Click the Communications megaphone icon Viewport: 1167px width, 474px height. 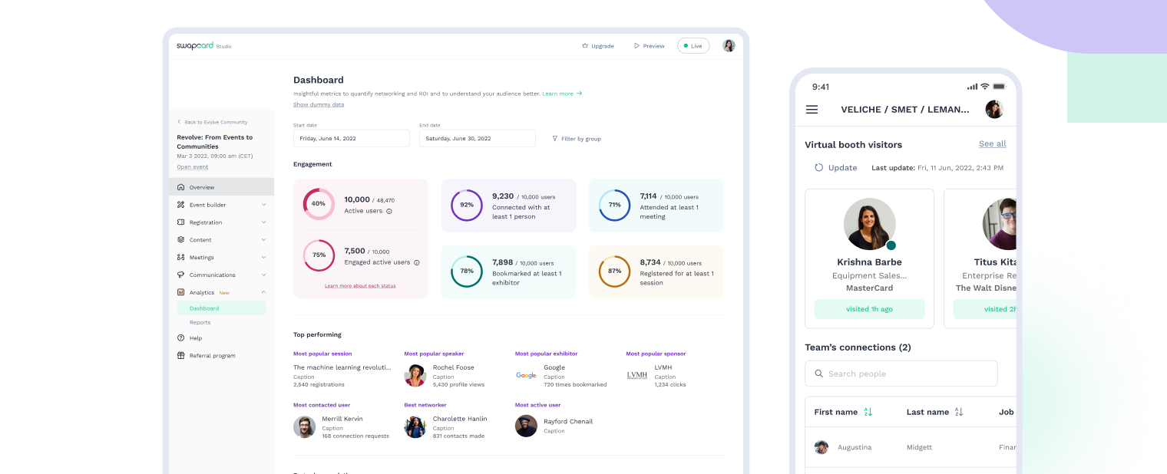click(180, 275)
